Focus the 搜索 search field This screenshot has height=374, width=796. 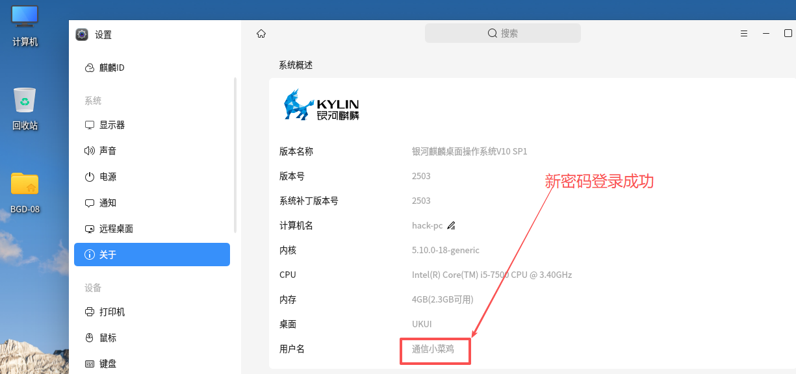(x=503, y=33)
